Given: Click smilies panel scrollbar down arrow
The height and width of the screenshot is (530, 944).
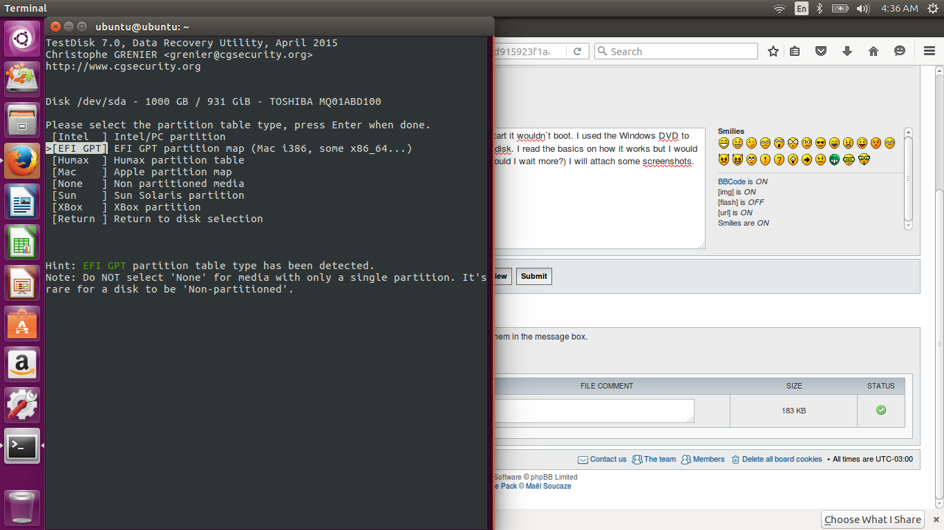Looking at the screenshot, I should [908, 226].
